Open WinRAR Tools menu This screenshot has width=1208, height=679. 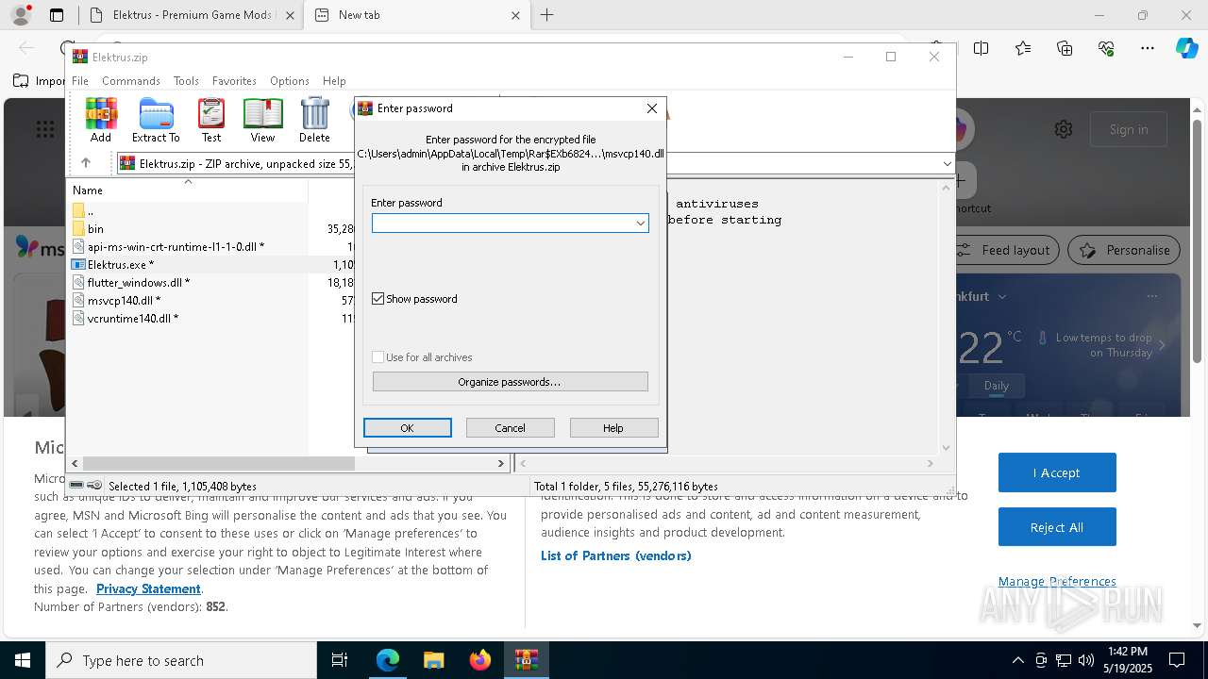(186, 81)
